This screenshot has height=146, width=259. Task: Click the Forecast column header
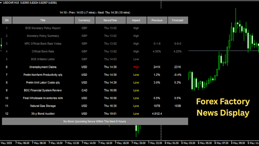tap(178, 20)
